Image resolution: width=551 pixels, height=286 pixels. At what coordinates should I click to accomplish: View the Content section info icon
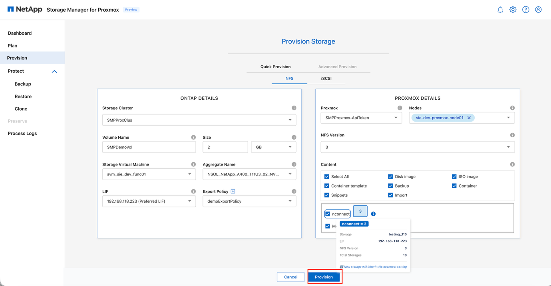(x=512, y=164)
